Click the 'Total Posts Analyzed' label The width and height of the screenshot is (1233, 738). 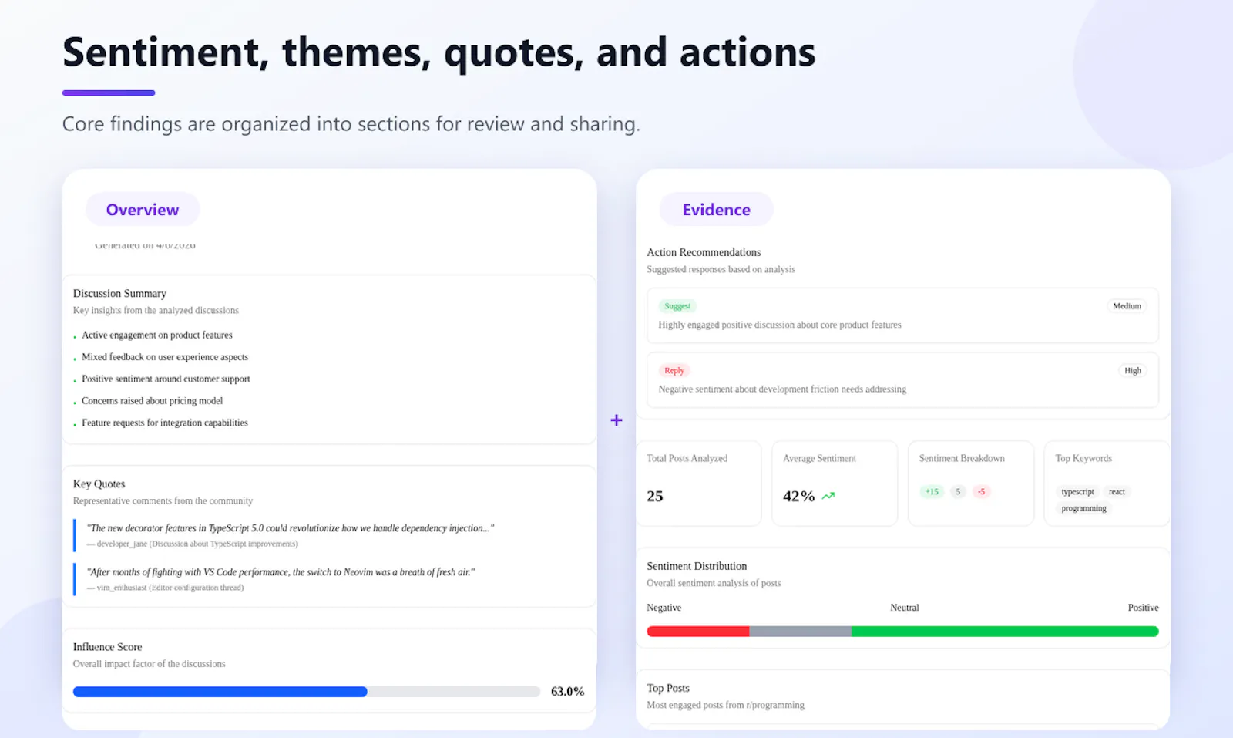687,459
